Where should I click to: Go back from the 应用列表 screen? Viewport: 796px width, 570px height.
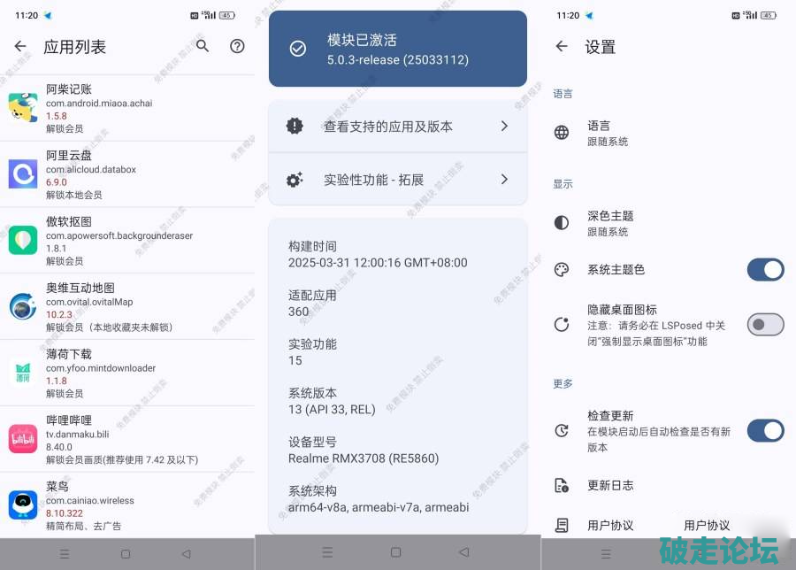(x=20, y=46)
